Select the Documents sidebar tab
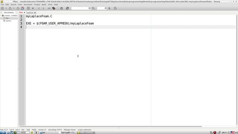 point(9,12)
